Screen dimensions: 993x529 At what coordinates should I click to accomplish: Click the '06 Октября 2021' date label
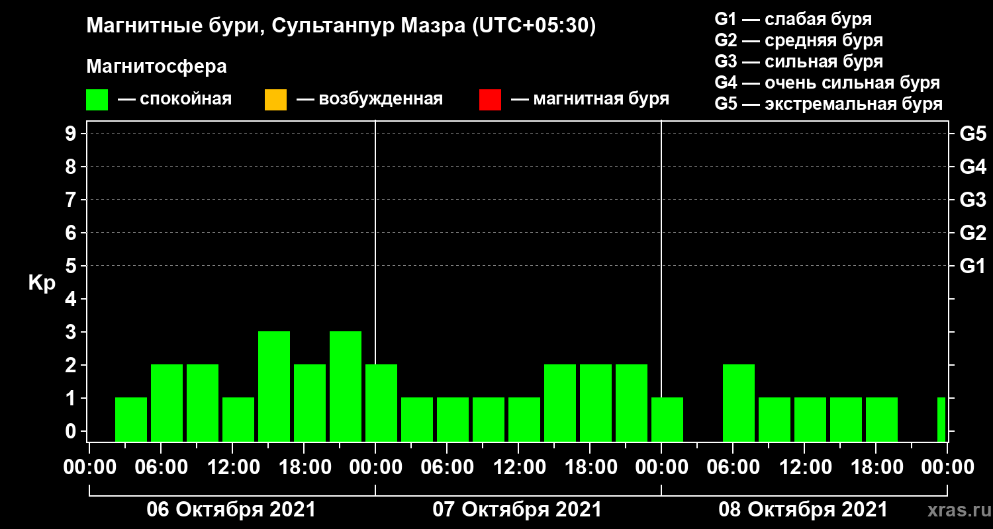pos(232,510)
